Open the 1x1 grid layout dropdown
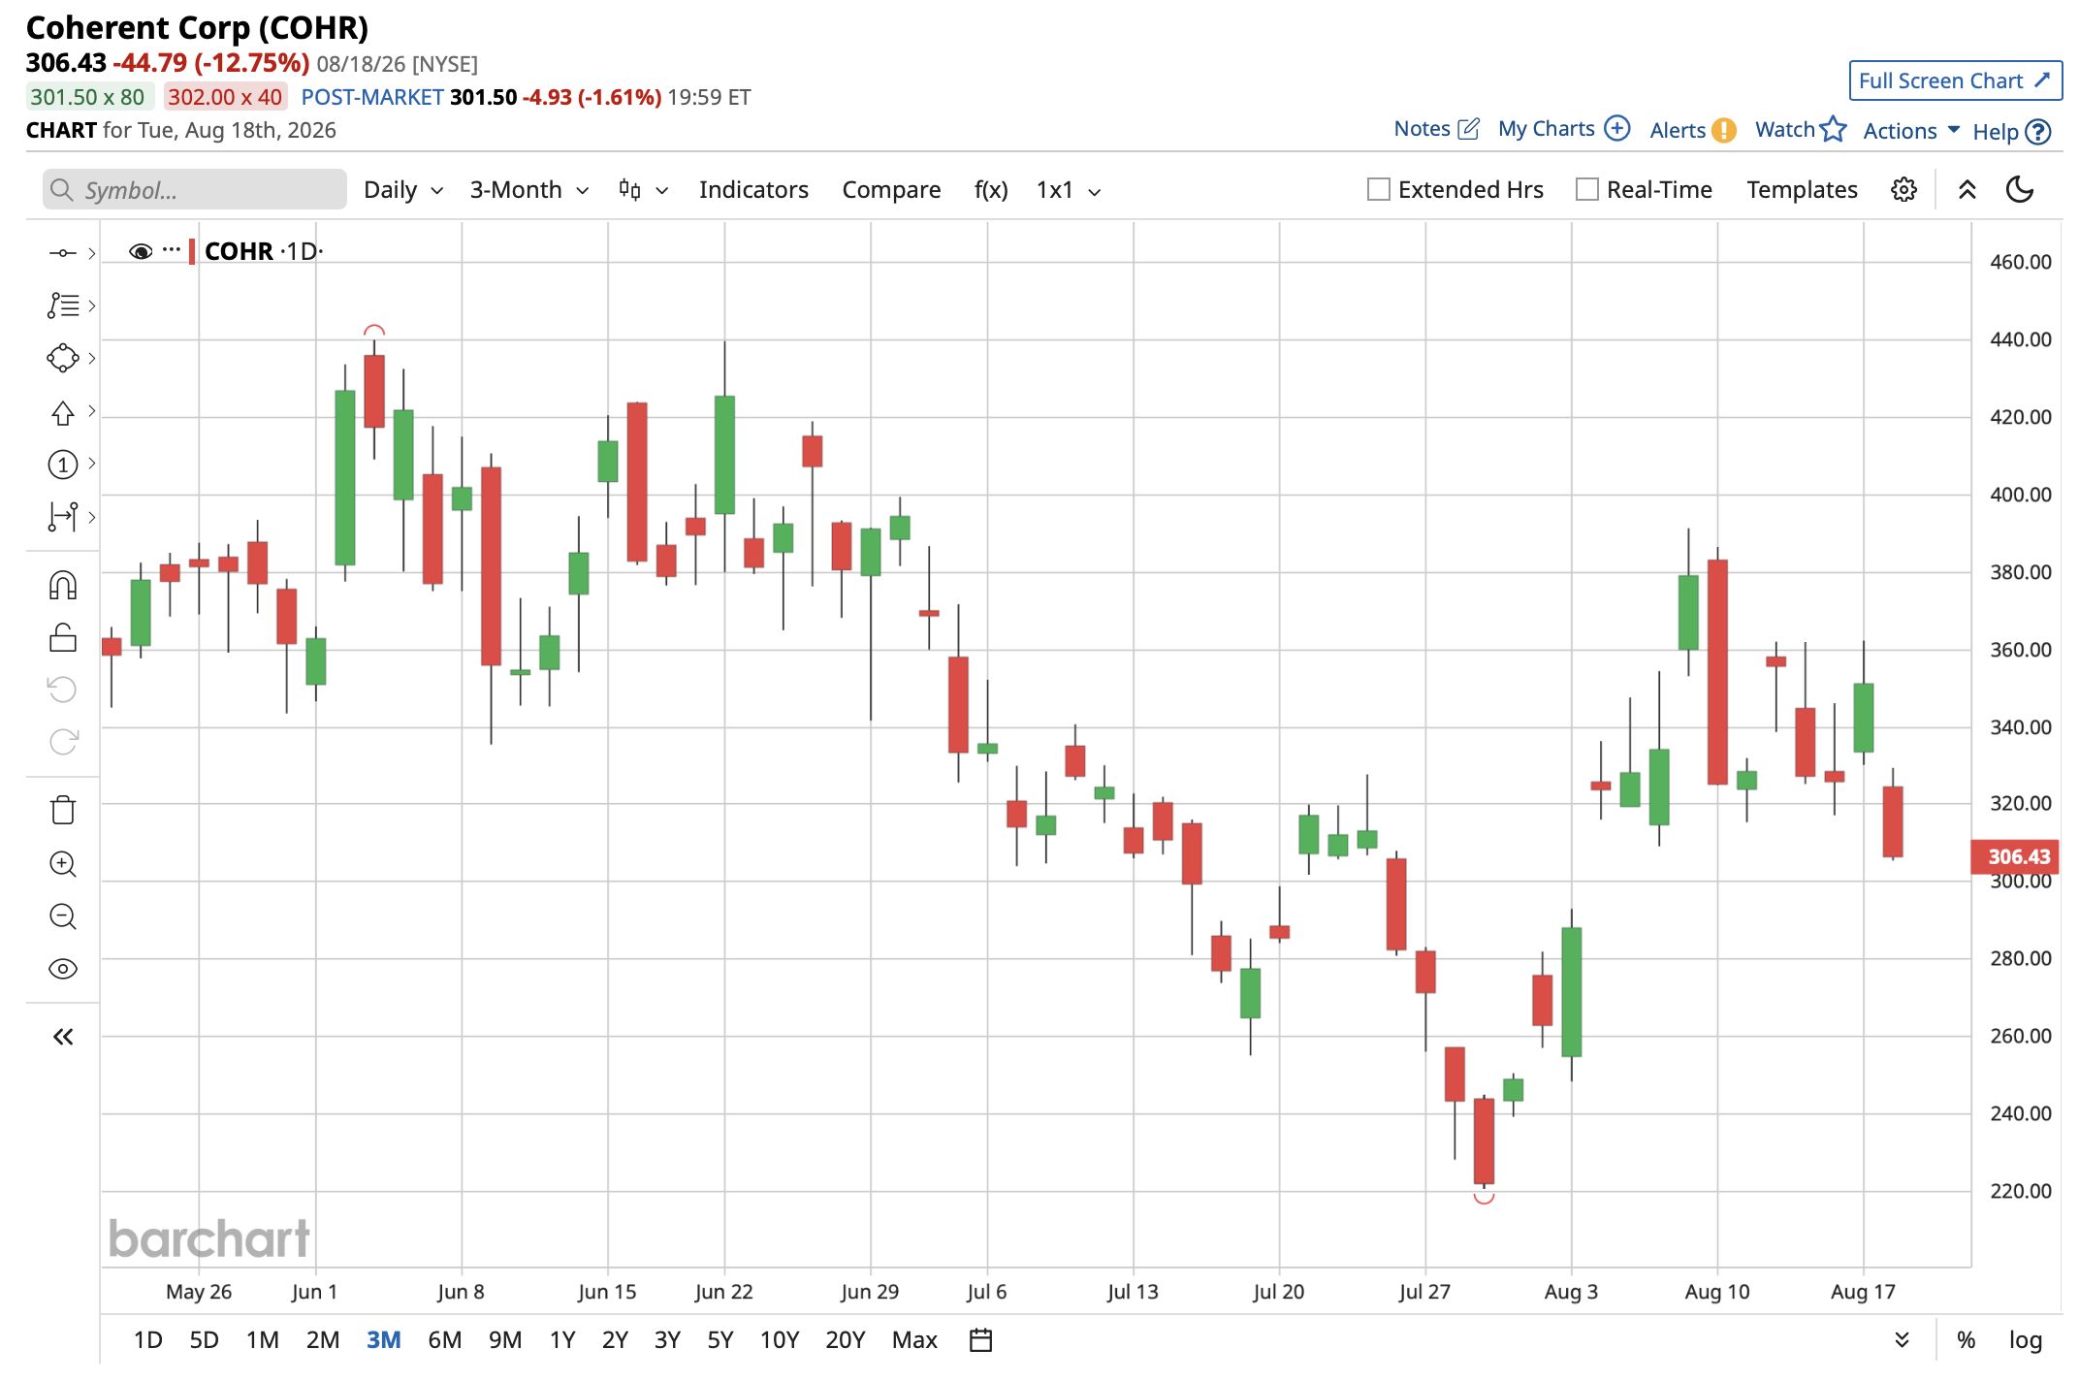The height and width of the screenshot is (1381, 2079). coord(1069,190)
